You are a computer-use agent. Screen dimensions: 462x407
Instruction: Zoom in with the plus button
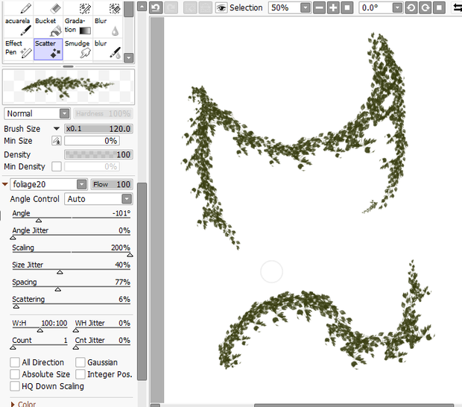[333, 7]
